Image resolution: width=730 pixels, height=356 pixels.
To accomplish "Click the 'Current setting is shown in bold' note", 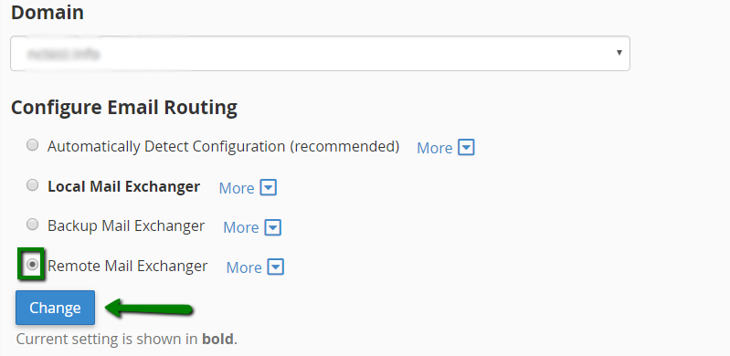I will (x=127, y=339).
